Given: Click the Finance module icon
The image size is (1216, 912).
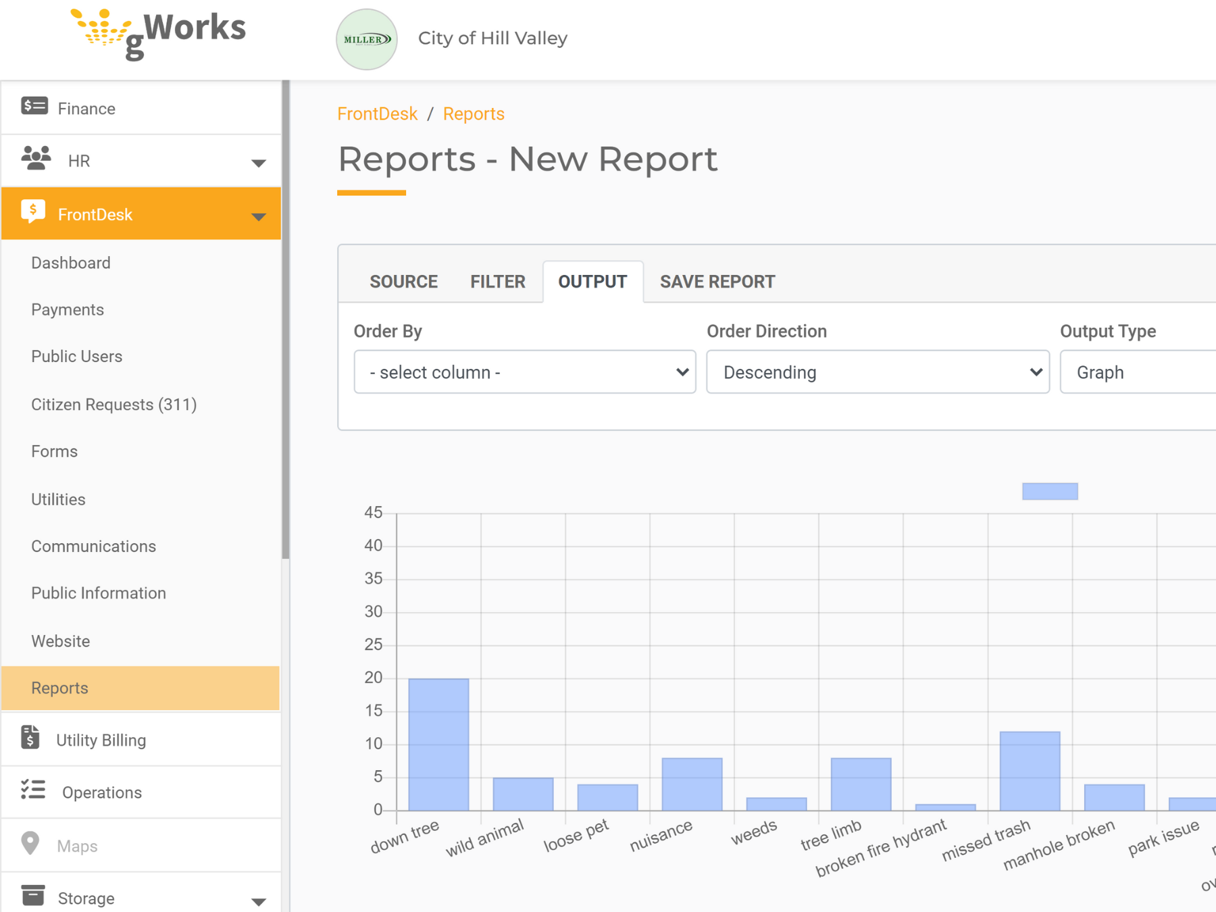Looking at the screenshot, I should click(x=33, y=106).
